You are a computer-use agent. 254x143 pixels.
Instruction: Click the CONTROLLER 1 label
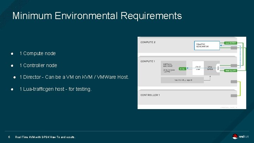pyautogui.click(x=150, y=95)
